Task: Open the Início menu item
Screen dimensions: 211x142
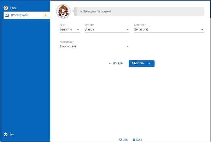Action: [13, 8]
